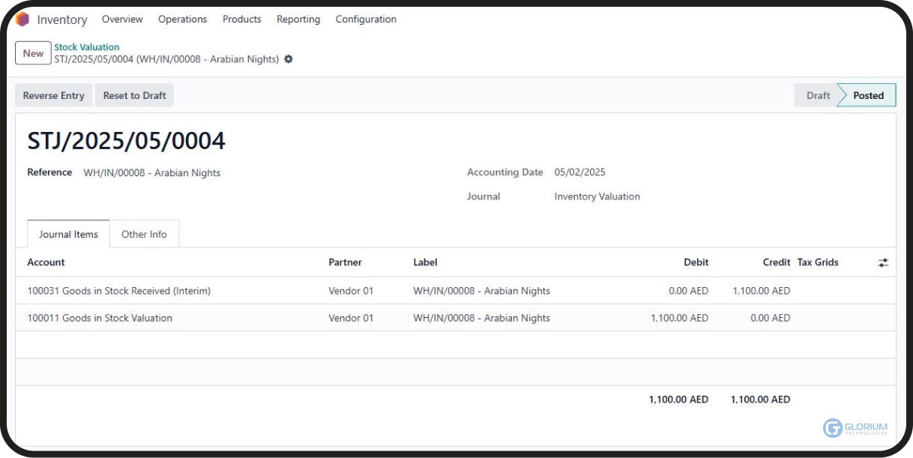Expand the Configuration menu
Screen dimensions: 913x458
tap(366, 19)
